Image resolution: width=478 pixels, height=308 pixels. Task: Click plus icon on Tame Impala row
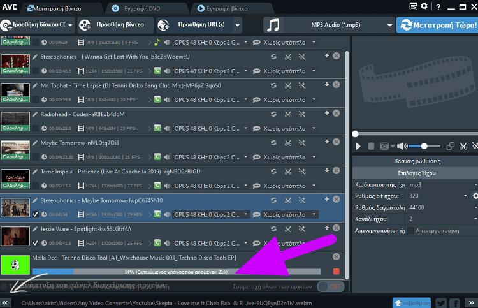[x=327, y=170]
